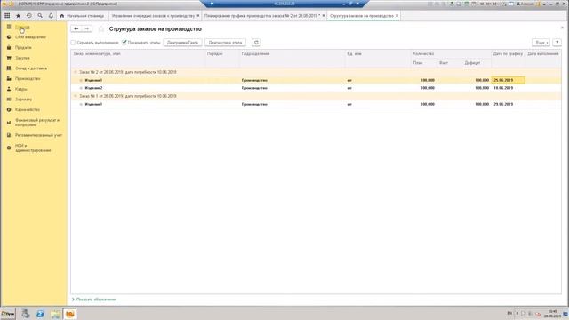Image resolution: width=569 pixels, height=320 pixels.
Task: Open help with the question mark
Action: (557, 43)
